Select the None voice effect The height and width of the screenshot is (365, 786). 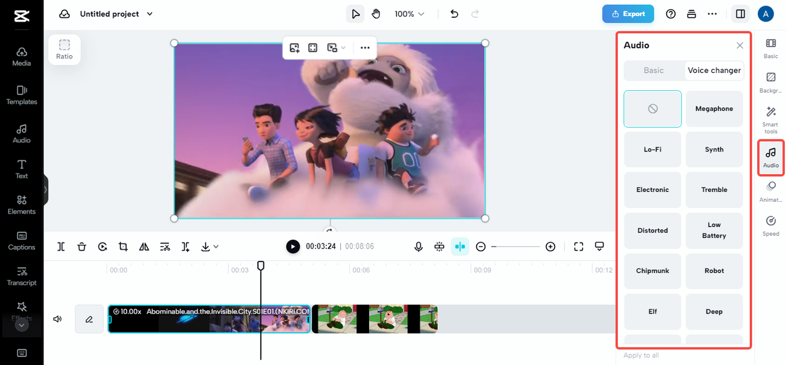[x=653, y=109]
